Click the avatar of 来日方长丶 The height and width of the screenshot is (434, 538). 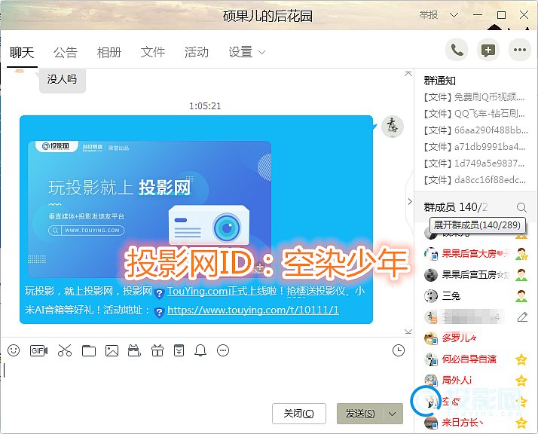[430, 423]
